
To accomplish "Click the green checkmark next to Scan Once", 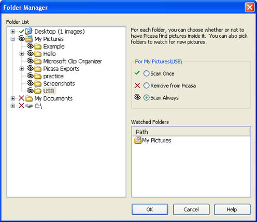I will pyautogui.click(x=137, y=73).
